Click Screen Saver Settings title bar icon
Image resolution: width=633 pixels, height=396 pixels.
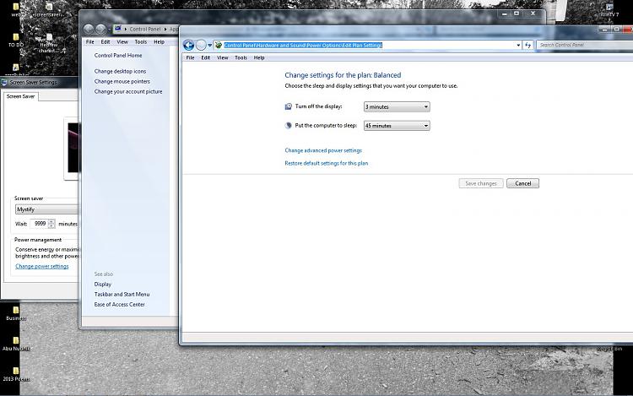click(4, 83)
